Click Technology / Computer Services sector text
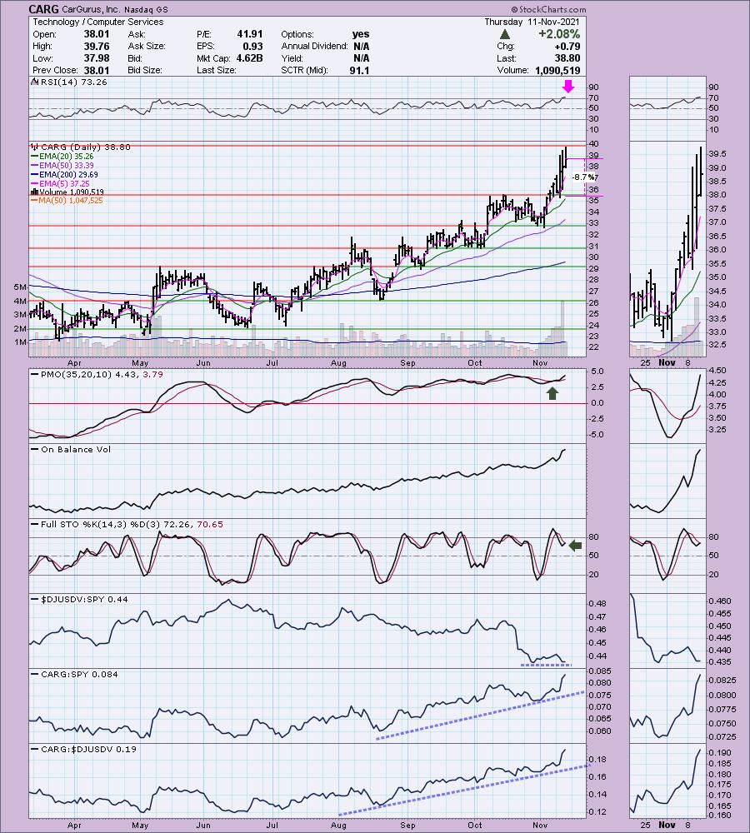 pos(98,22)
